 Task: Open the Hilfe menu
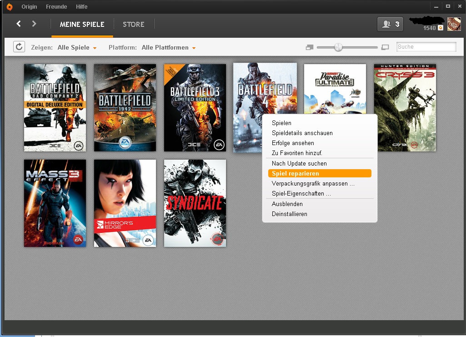(x=81, y=6)
